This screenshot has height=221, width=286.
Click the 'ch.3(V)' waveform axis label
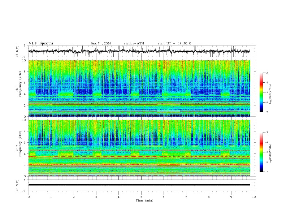coord(17,185)
